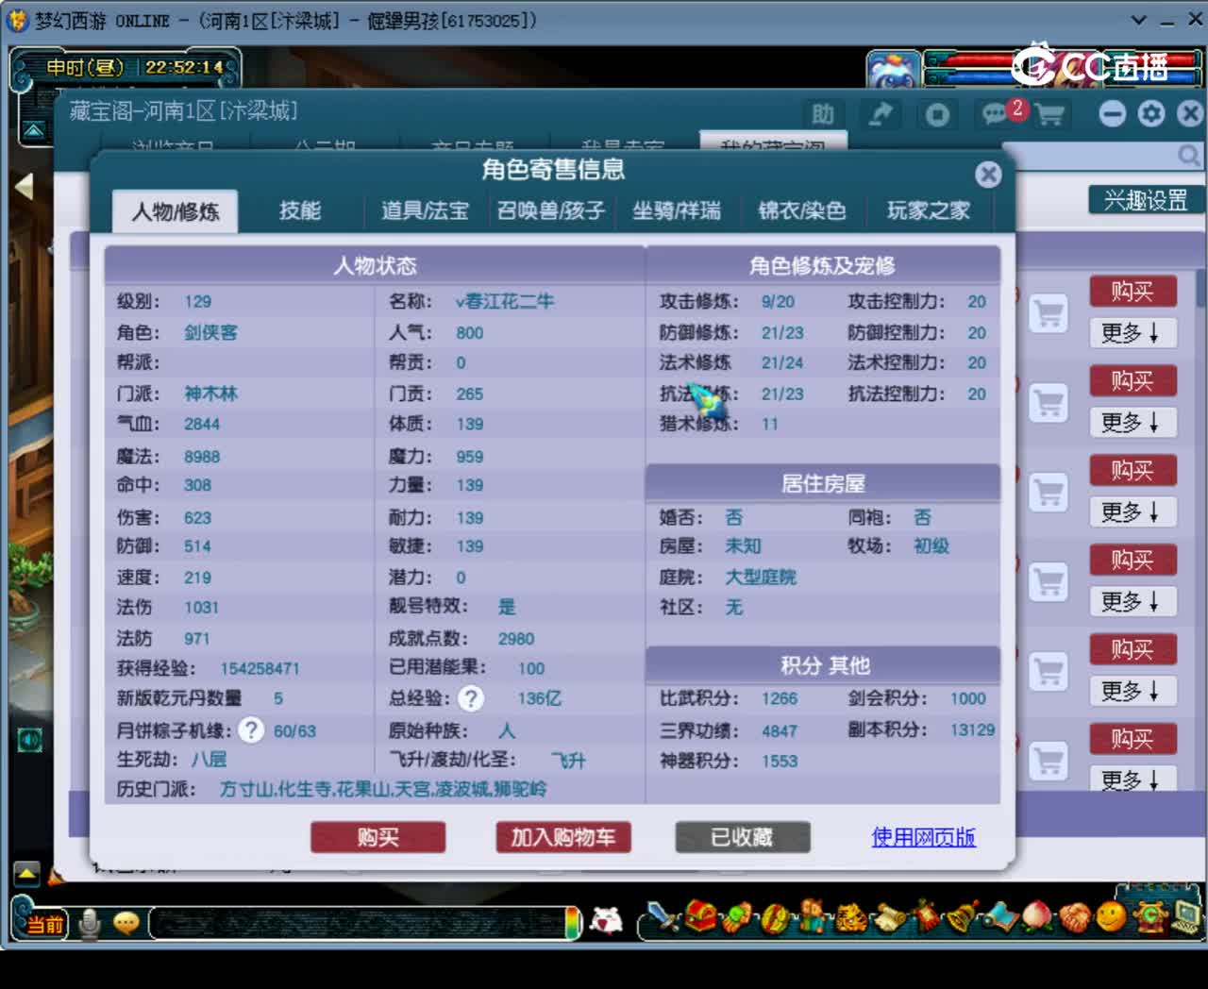Click the tiger pet icon in the bottom toolbar
The image size is (1208, 989).
(850, 916)
